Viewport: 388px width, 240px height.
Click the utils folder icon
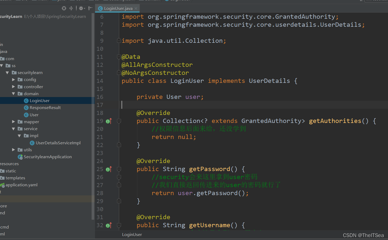click(x=20, y=150)
